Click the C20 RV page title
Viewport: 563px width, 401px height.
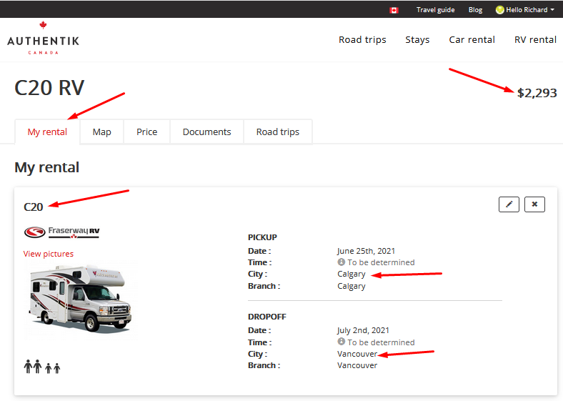tap(49, 88)
